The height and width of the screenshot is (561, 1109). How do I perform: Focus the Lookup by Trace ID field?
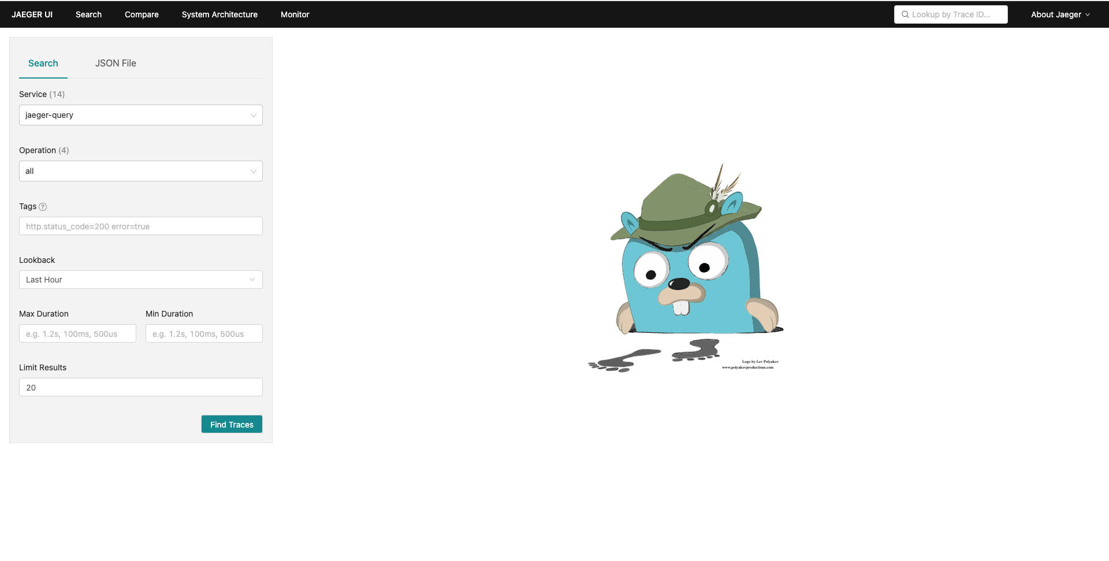click(951, 14)
